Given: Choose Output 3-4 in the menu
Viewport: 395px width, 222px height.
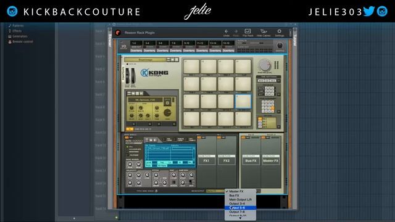Looking at the screenshot, I should [240, 203].
